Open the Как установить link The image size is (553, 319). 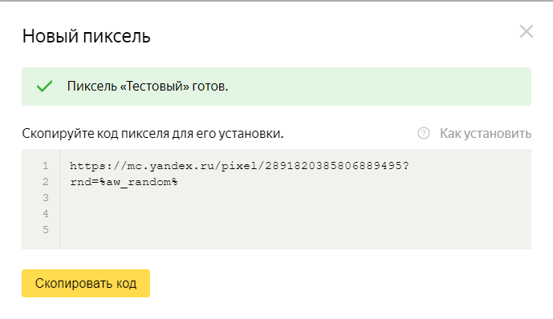[x=486, y=133]
